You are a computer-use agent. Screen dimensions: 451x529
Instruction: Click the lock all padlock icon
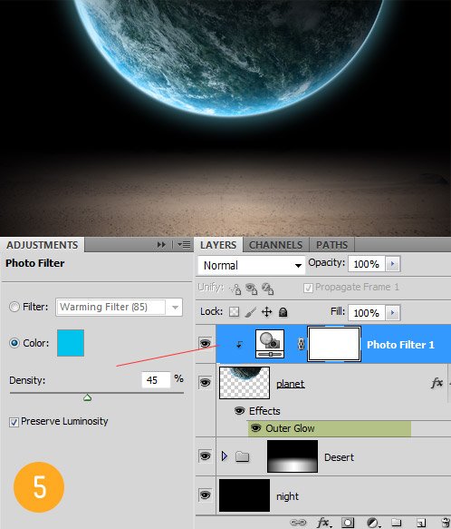283,312
